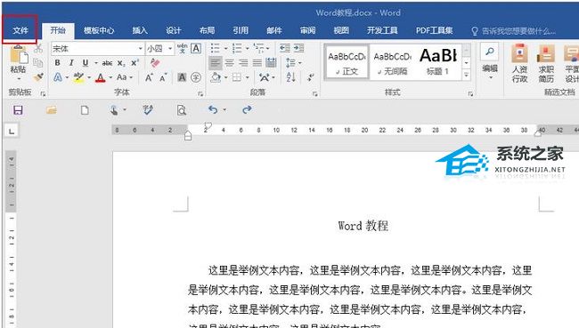Open highlight color dropdown arrow

(x=89, y=77)
